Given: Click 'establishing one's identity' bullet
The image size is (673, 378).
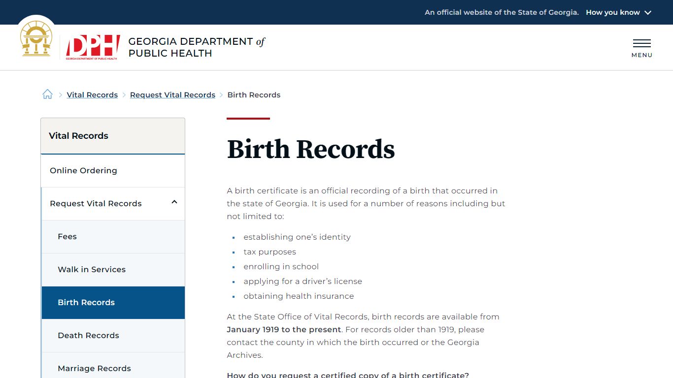Looking at the screenshot, I should pos(297,237).
